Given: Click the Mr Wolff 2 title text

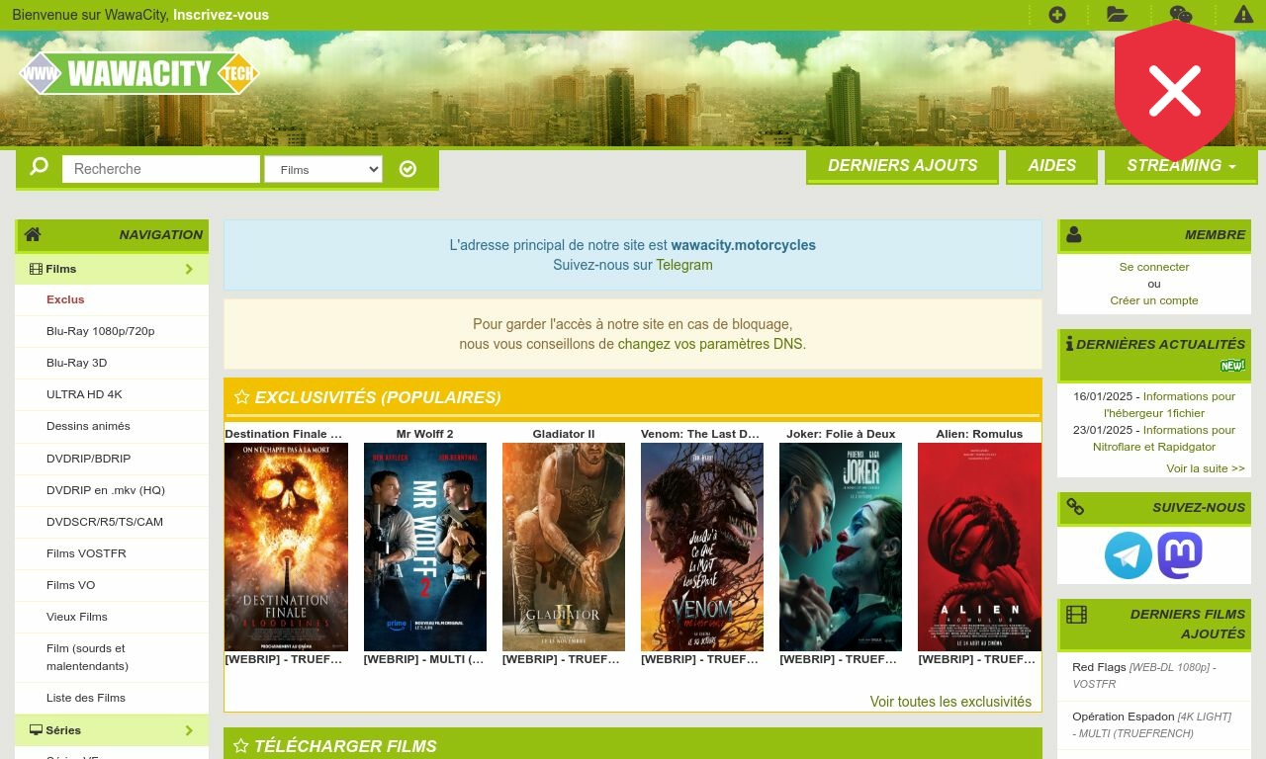Looking at the screenshot, I should pos(425,434).
